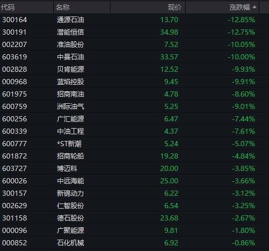This screenshot has width=269, height=251.
Task: Select stock code 300191
Action: pyautogui.click(x=14, y=32)
